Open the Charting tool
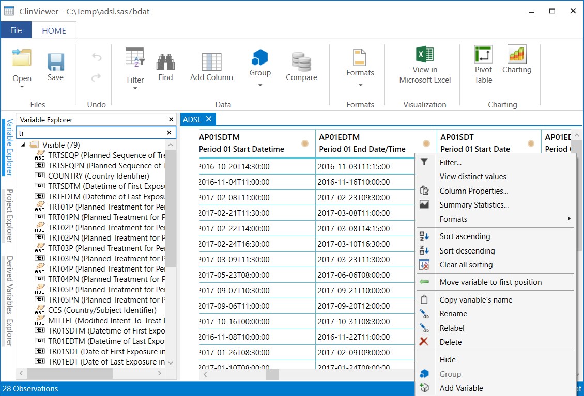 coord(517,54)
